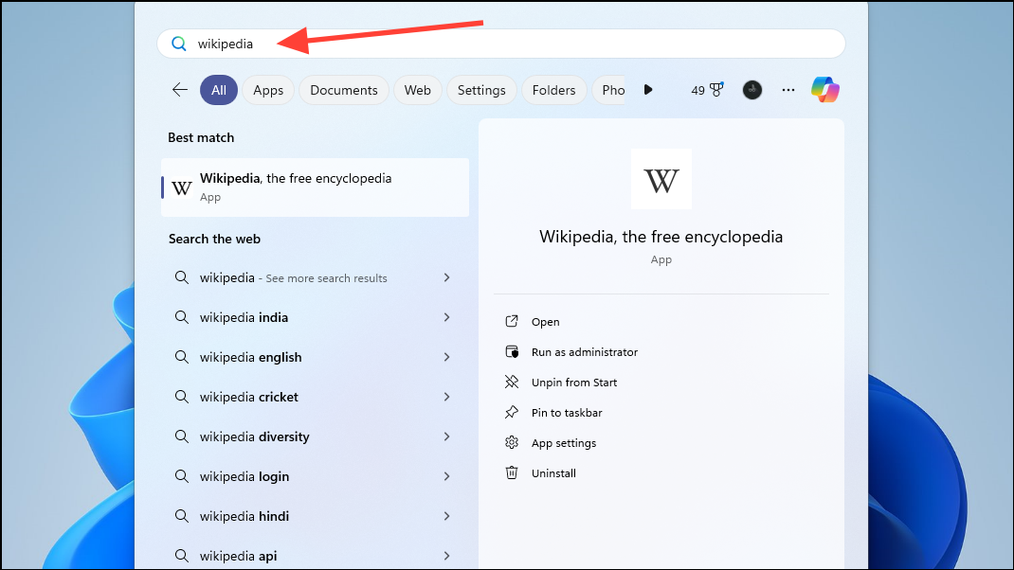This screenshot has width=1014, height=570.
Task: Click the Wikipedia W icon in best match
Action: click(182, 188)
